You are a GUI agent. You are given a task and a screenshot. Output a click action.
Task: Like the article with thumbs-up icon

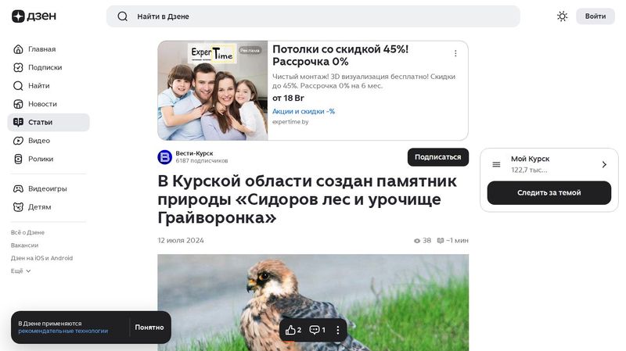coord(293,330)
